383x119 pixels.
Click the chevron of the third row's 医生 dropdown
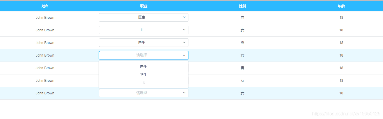pos(184,42)
